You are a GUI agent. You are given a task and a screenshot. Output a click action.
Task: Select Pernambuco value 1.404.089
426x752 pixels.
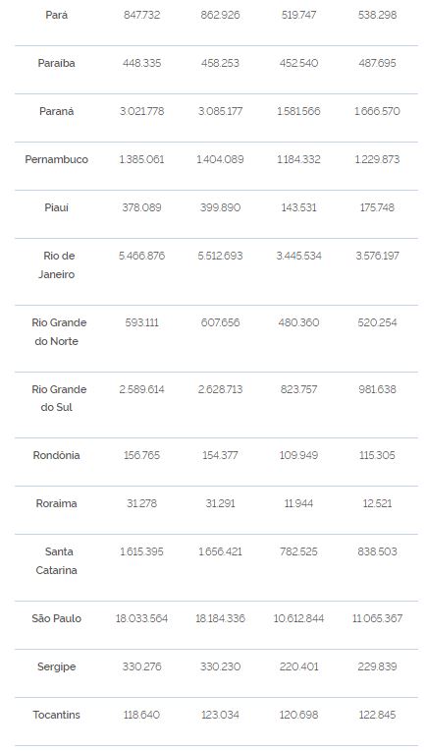click(x=220, y=159)
